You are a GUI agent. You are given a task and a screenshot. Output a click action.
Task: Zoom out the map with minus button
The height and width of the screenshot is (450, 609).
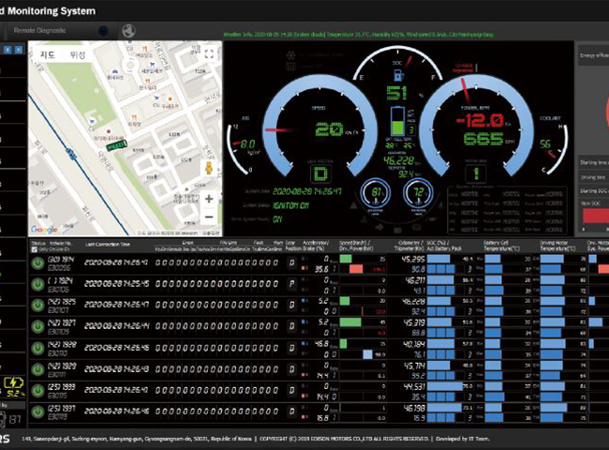point(208,217)
